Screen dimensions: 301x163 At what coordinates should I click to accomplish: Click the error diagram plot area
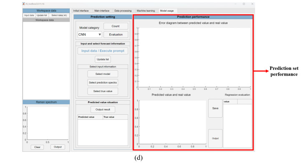click(x=194, y=57)
